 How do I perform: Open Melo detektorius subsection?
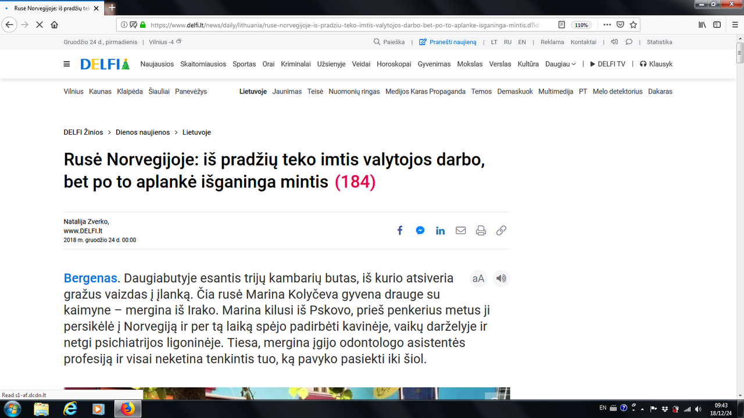tap(617, 92)
